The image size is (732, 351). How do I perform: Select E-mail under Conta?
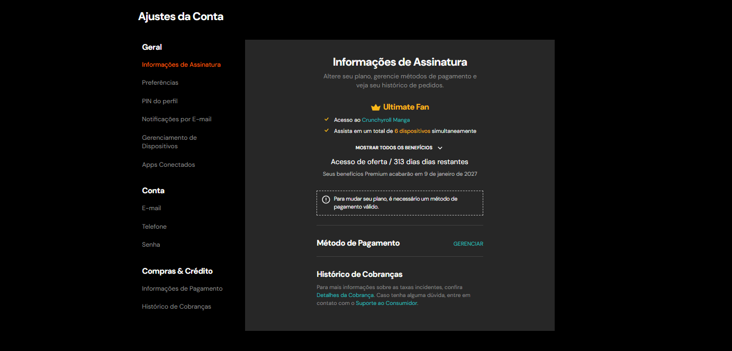pos(151,208)
